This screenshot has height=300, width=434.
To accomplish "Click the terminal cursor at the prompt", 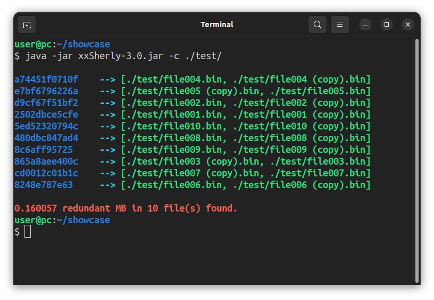I will pyautogui.click(x=28, y=231).
